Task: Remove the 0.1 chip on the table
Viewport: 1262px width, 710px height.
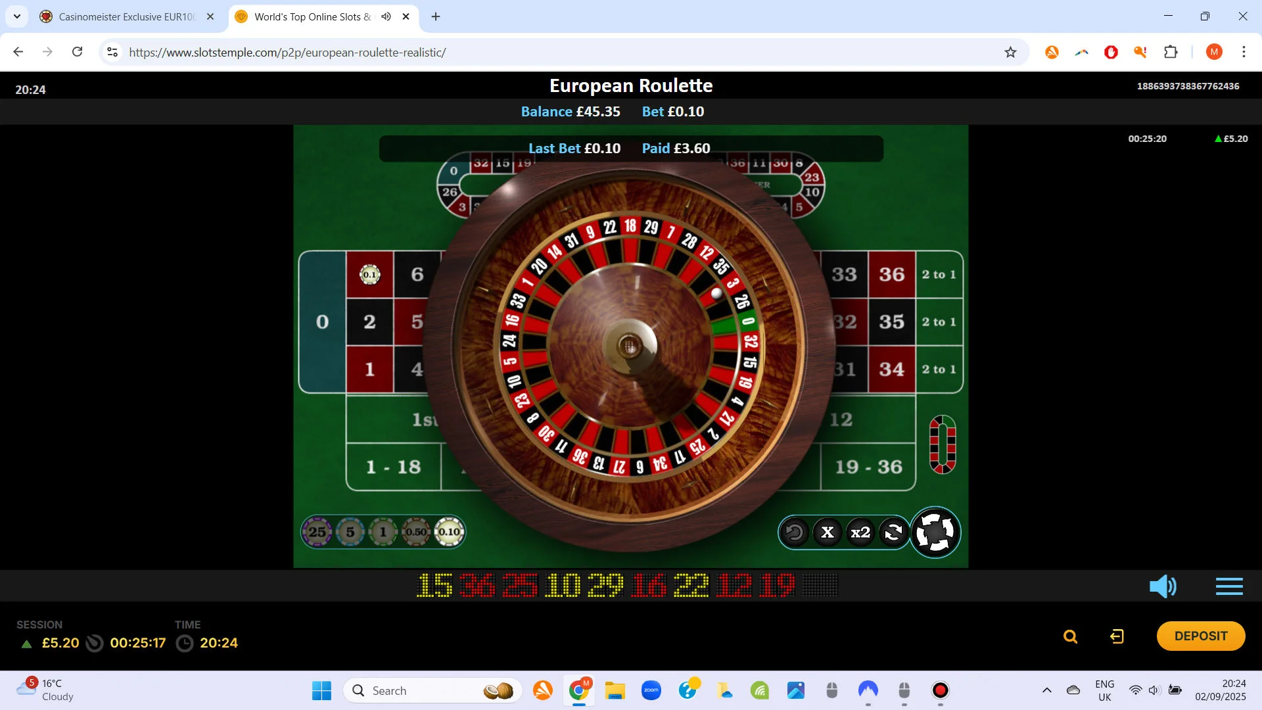Action: coord(370,274)
